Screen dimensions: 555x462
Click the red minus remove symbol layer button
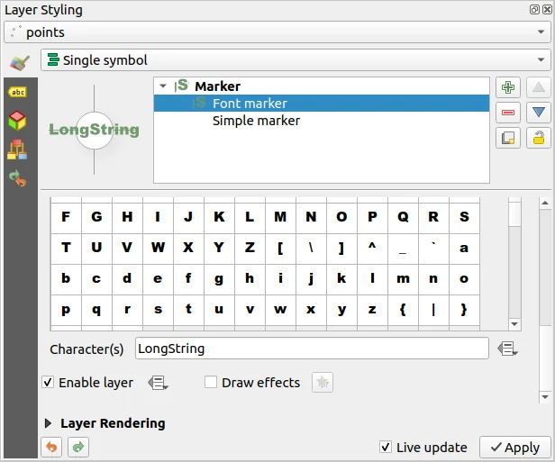508,113
